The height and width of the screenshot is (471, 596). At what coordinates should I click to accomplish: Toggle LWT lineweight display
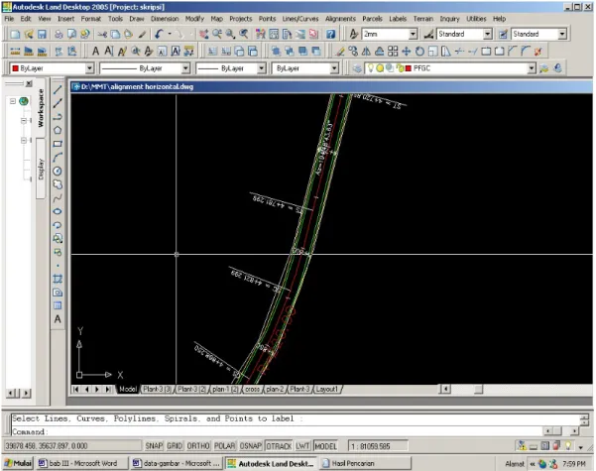tap(302, 445)
